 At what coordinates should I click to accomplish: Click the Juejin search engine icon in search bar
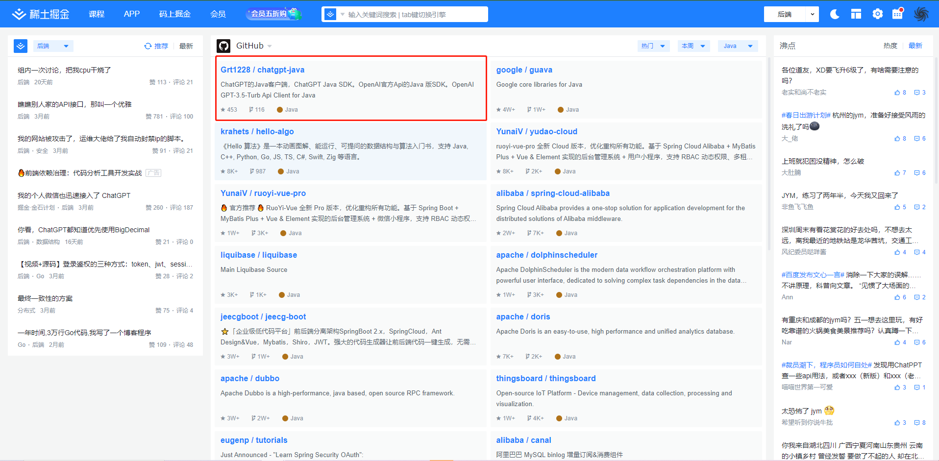[331, 14]
